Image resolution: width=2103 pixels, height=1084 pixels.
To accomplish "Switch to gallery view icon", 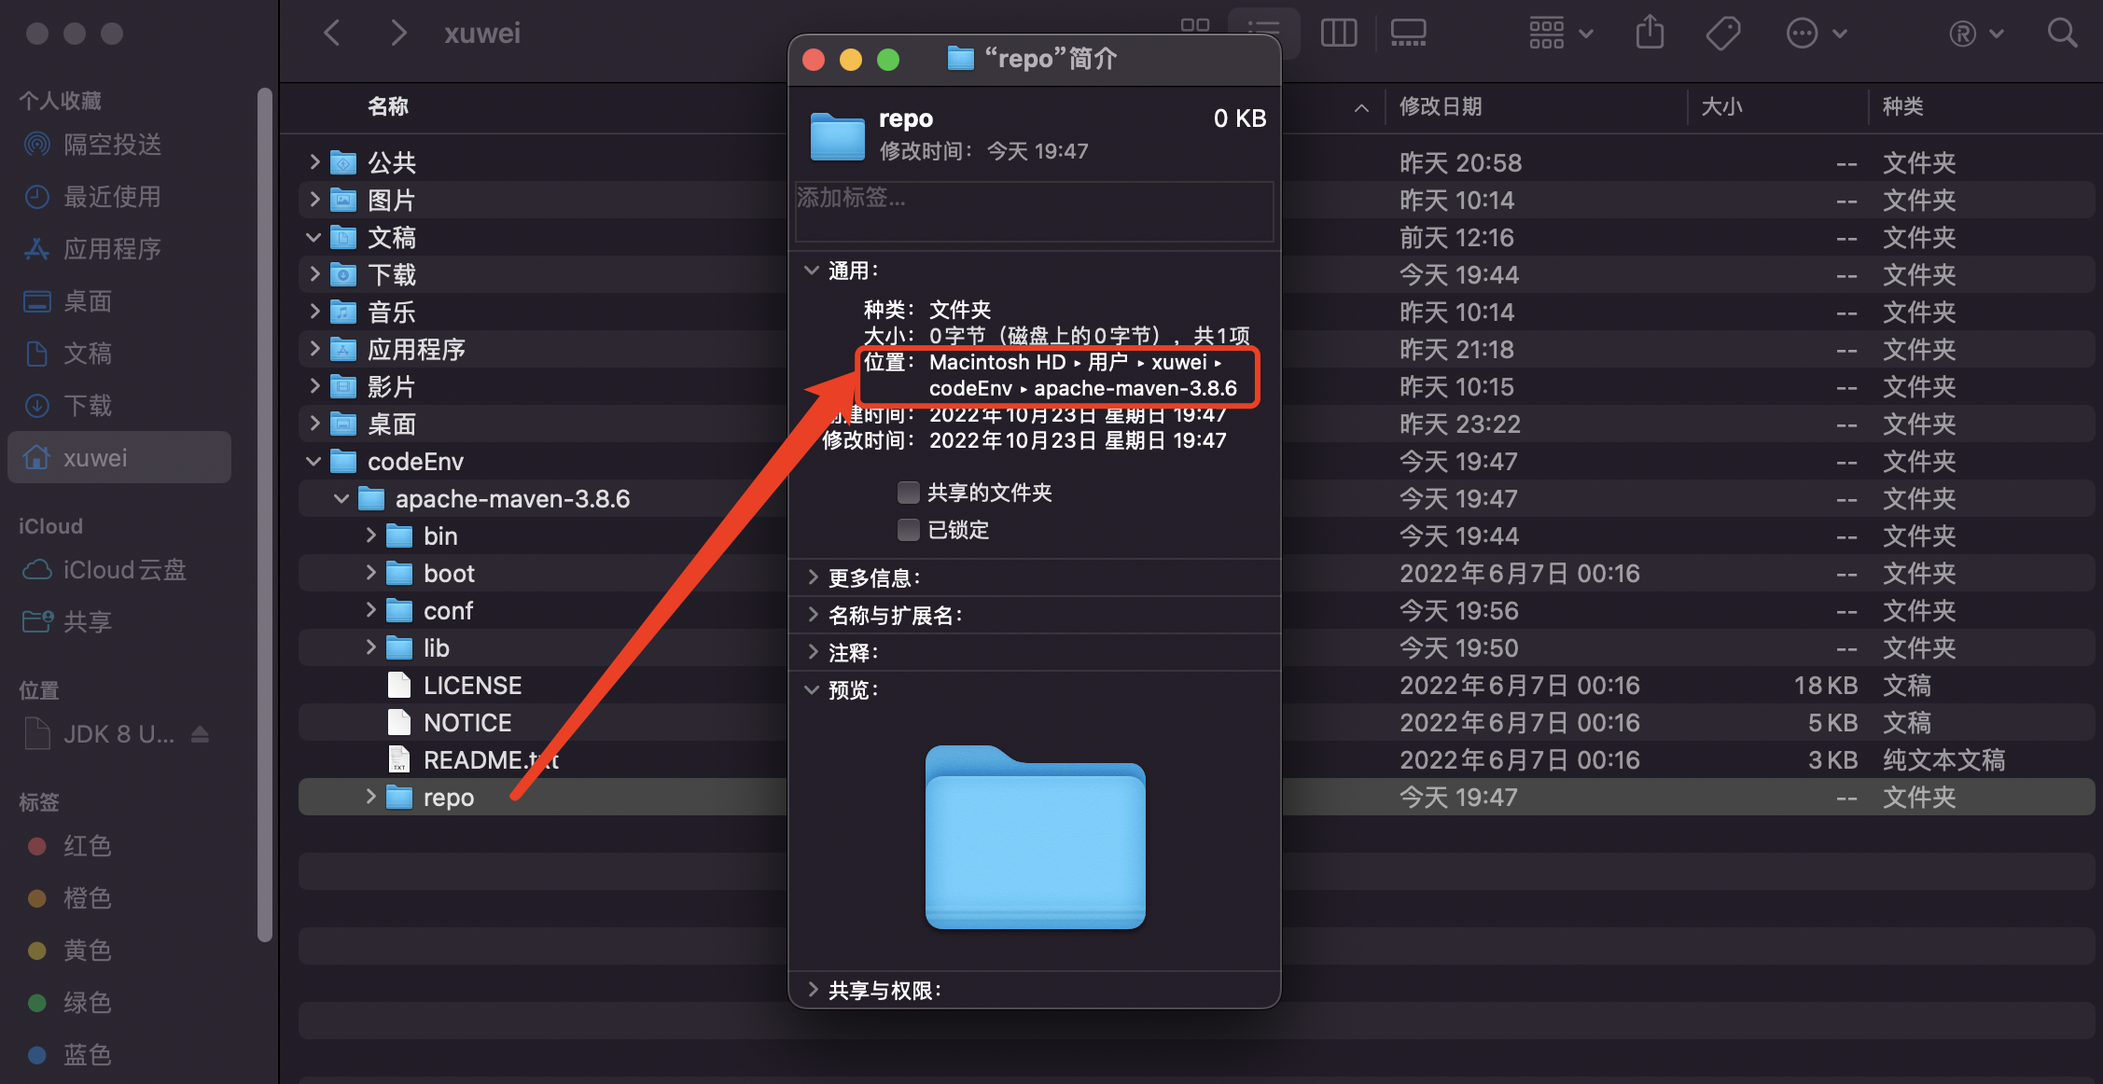I will point(1408,34).
